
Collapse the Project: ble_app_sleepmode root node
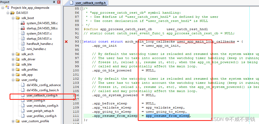pyautogui.click(x=3, y=8)
